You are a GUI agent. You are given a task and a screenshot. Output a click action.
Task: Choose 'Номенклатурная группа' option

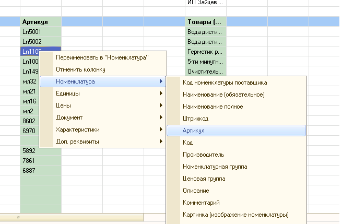(215, 167)
